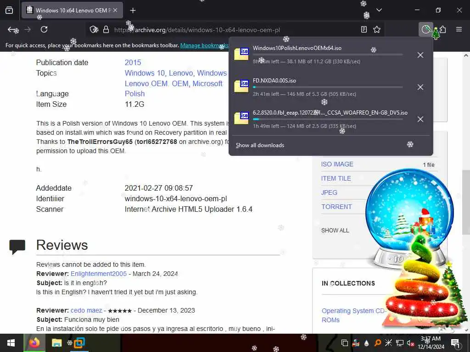The image size is (470, 352).
Task: Click the Reviews speech bubble icon
Action: (17, 247)
